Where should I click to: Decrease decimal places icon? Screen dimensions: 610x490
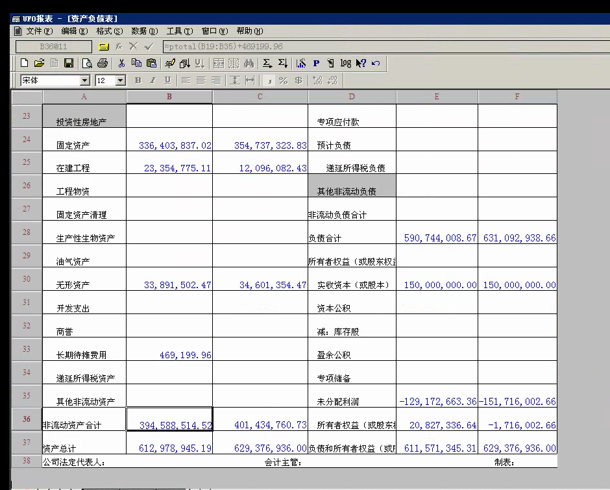click(332, 80)
